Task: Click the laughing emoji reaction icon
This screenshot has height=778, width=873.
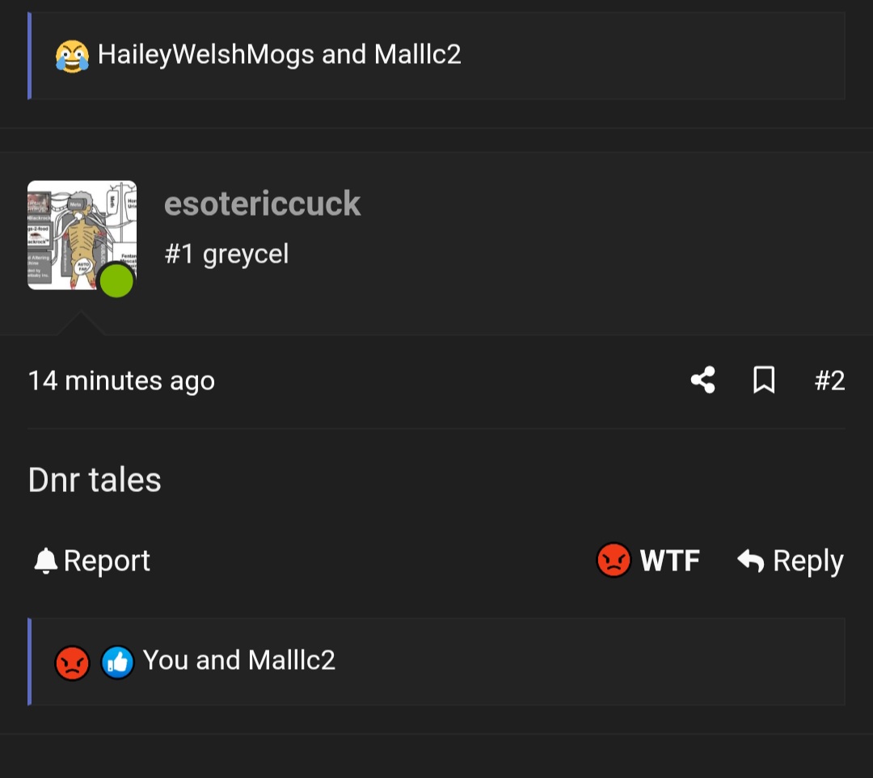Action: click(x=72, y=55)
